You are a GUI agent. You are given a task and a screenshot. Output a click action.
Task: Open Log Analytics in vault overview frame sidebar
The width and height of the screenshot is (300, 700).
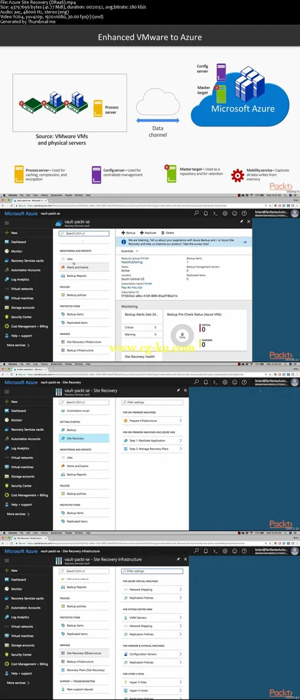(x=20, y=279)
